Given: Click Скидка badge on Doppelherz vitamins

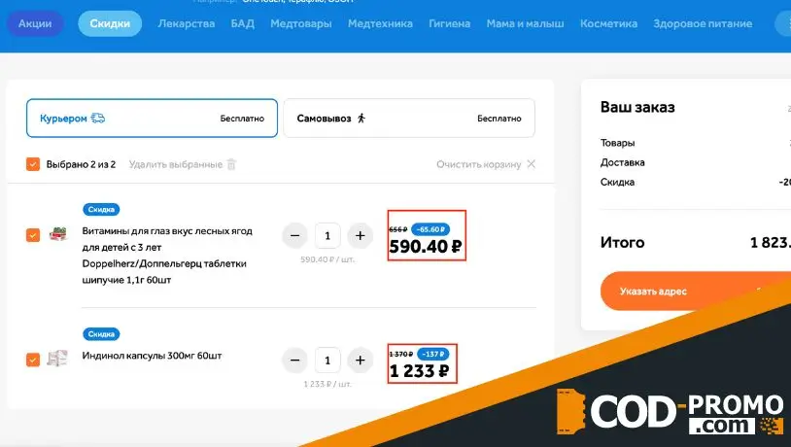Looking at the screenshot, I should pos(101,209).
